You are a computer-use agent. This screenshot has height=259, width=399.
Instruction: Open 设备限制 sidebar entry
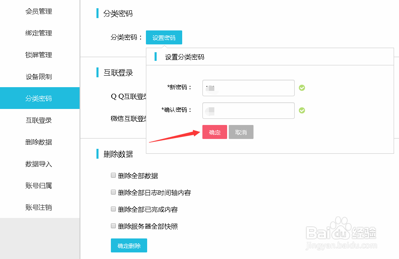point(39,77)
